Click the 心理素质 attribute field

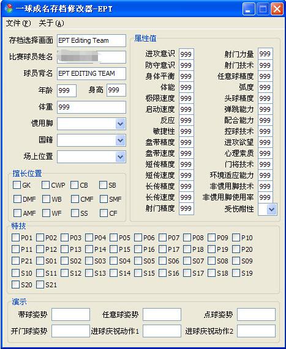tap(265, 153)
